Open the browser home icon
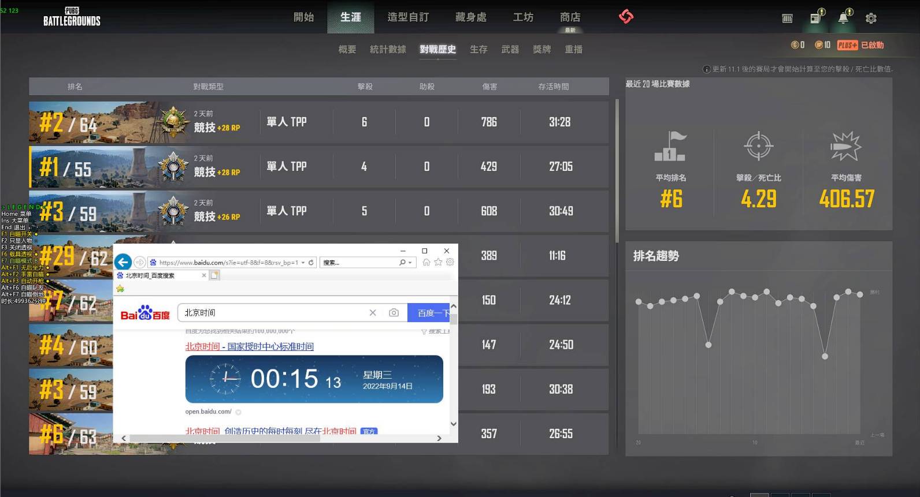The height and width of the screenshot is (497, 920). [x=426, y=262]
